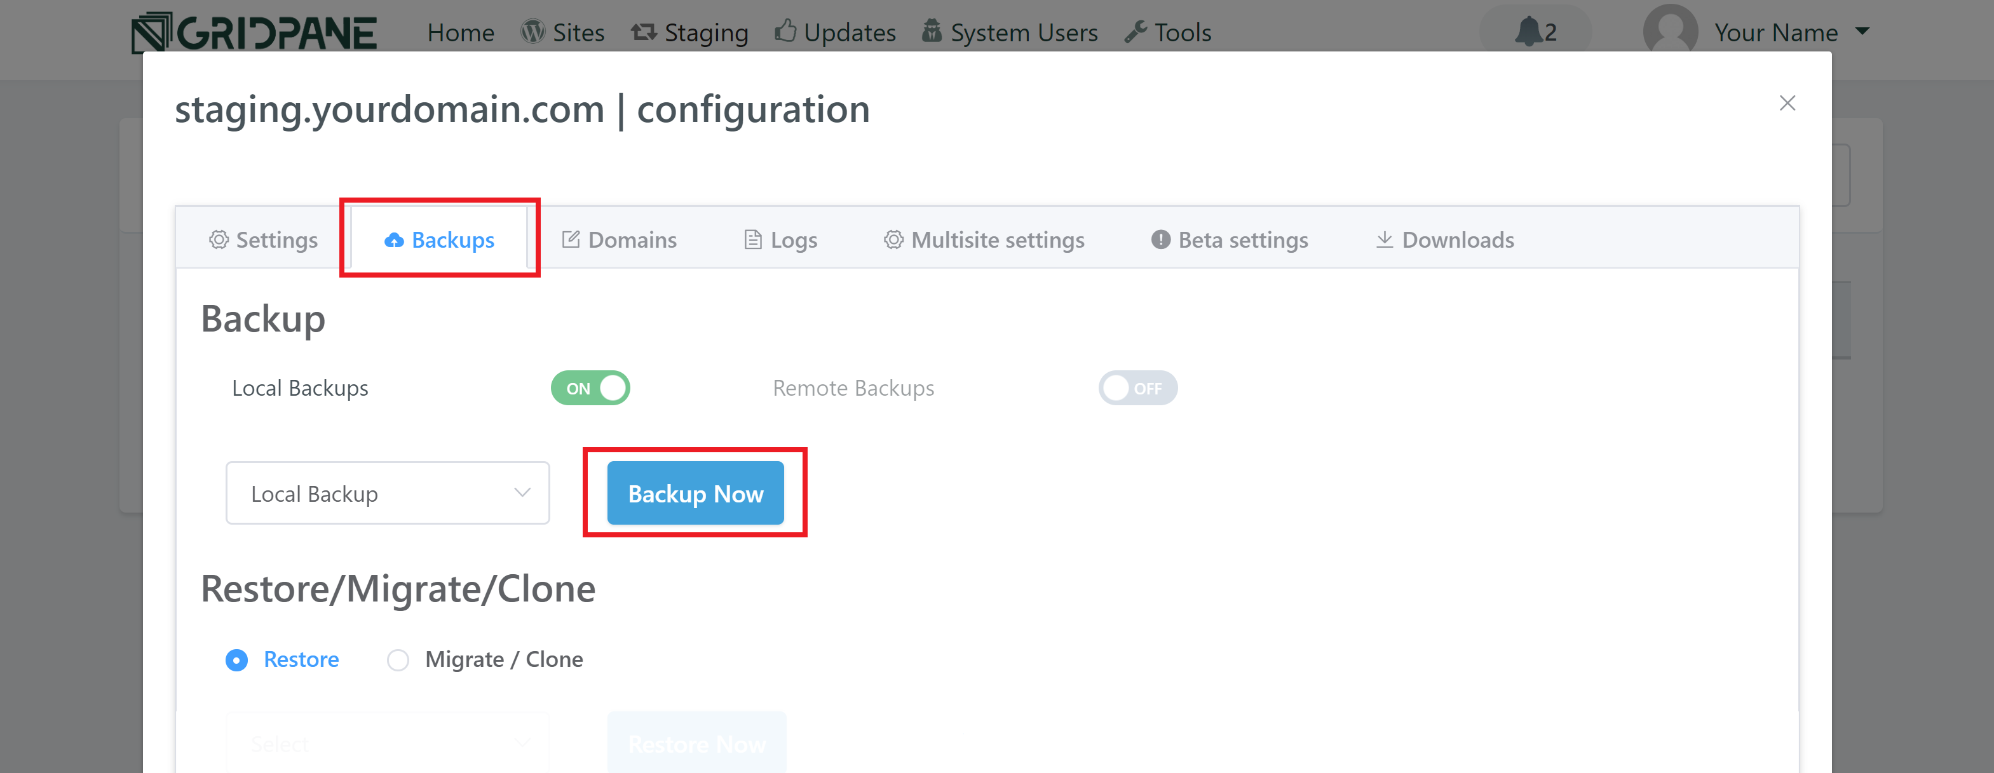Click the Logs tab document icon

pos(752,240)
